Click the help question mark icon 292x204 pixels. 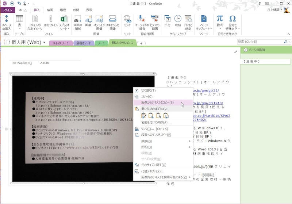[x=260, y=4]
